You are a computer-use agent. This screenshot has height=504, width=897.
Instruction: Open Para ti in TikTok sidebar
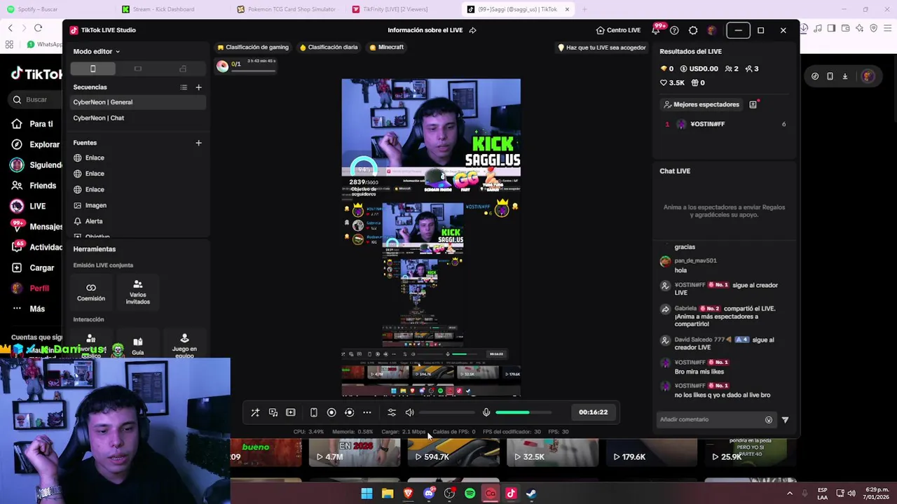[34, 124]
